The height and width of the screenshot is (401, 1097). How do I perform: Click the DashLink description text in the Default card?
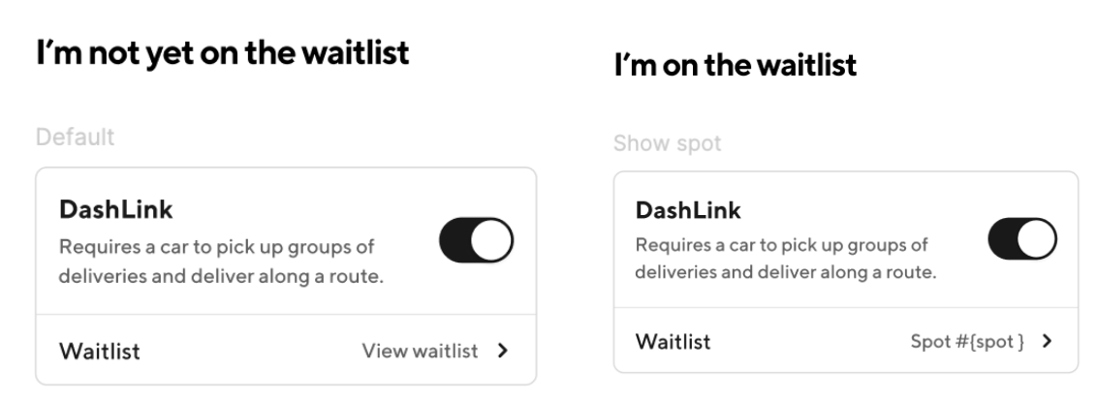[x=222, y=262]
